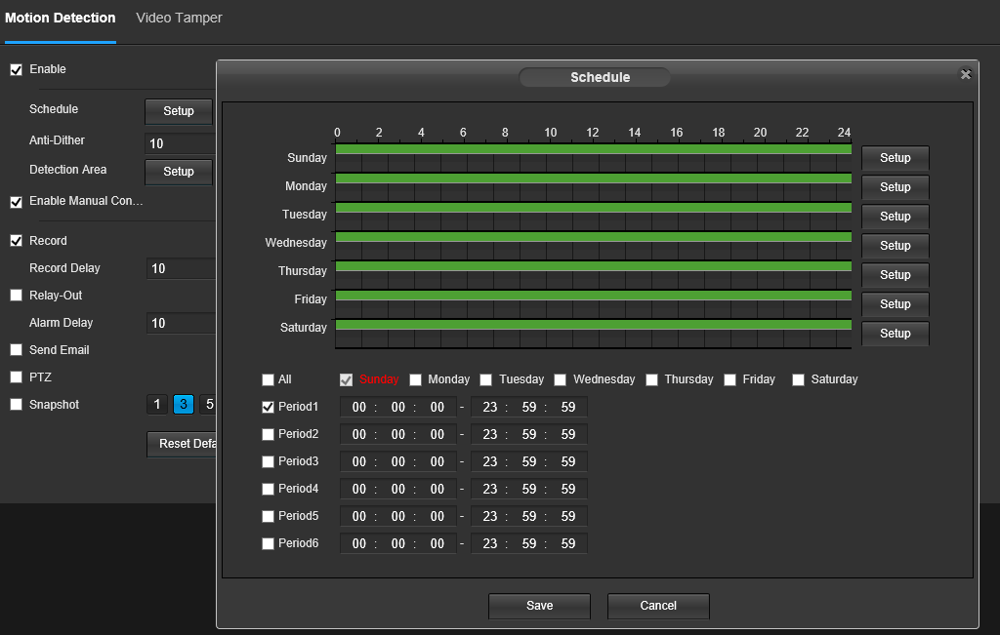This screenshot has height=635, width=1000.
Task: Toggle the Enable motion detection checkbox
Action: (16, 69)
